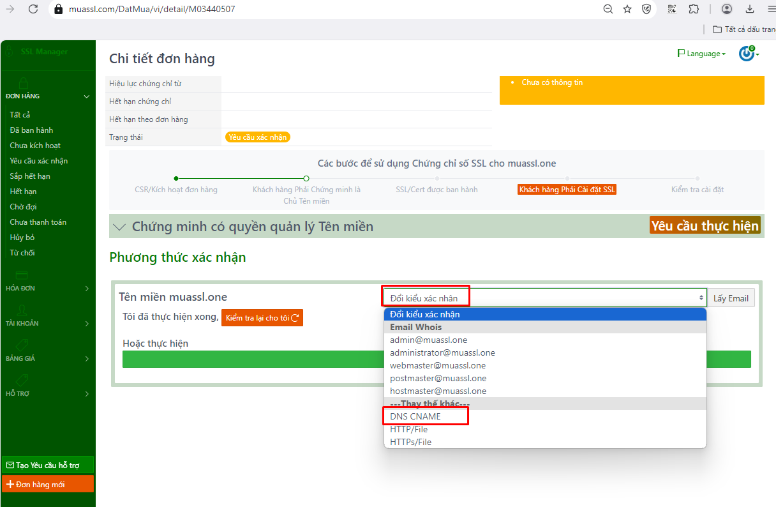Select Sắp hết hạn sidebar item
776x507 pixels.
[x=30, y=176]
